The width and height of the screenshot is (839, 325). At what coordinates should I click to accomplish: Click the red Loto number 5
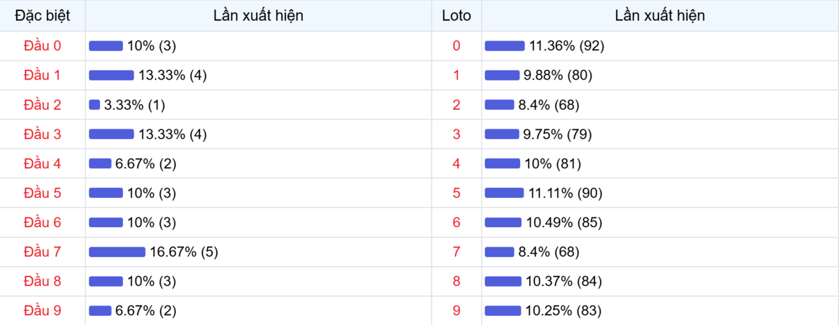(457, 193)
